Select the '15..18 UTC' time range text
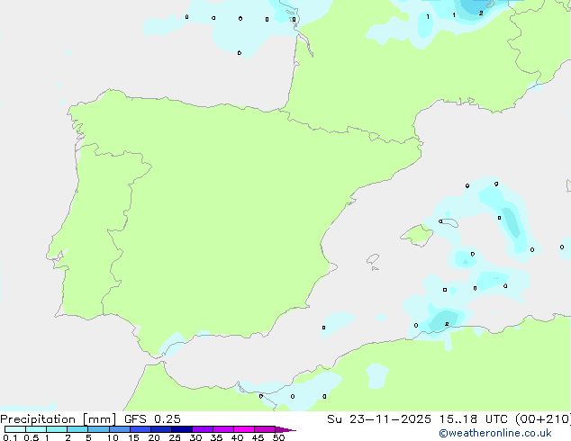The width and height of the screenshot is (571, 441). [x=474, y=419]
